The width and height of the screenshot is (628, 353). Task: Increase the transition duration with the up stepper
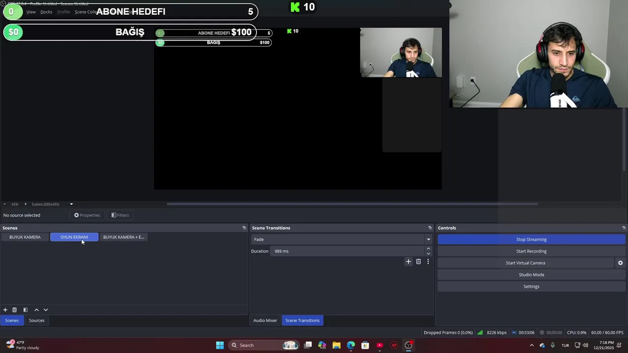428,249
